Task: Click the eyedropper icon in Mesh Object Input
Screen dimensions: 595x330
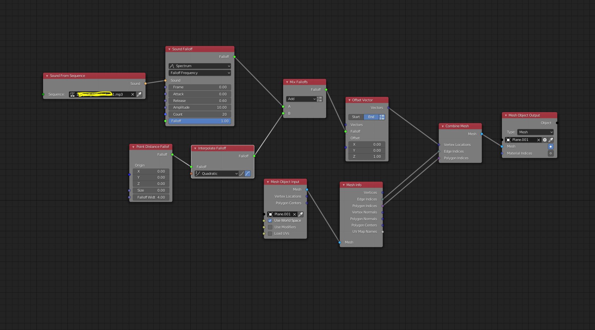Action: (301, 214)
